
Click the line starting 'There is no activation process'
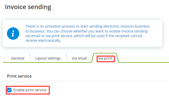point(87,26)
